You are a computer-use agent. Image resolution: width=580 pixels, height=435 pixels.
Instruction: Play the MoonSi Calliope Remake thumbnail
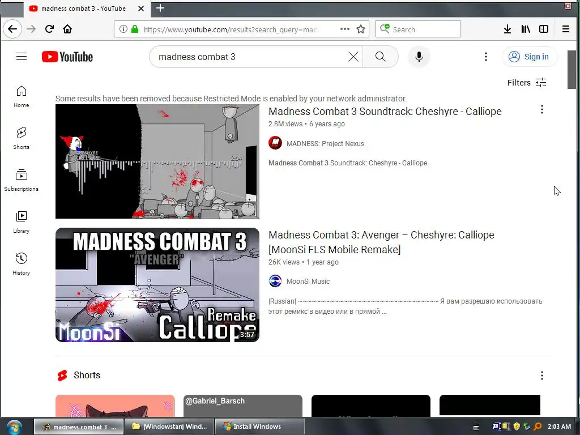(157, 285)
